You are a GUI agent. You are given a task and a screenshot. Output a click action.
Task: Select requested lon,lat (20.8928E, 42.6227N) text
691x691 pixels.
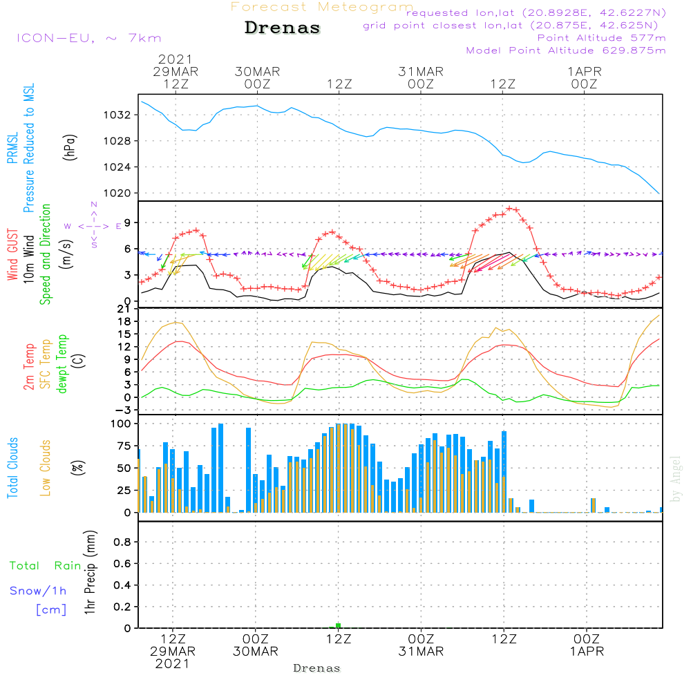536,12
